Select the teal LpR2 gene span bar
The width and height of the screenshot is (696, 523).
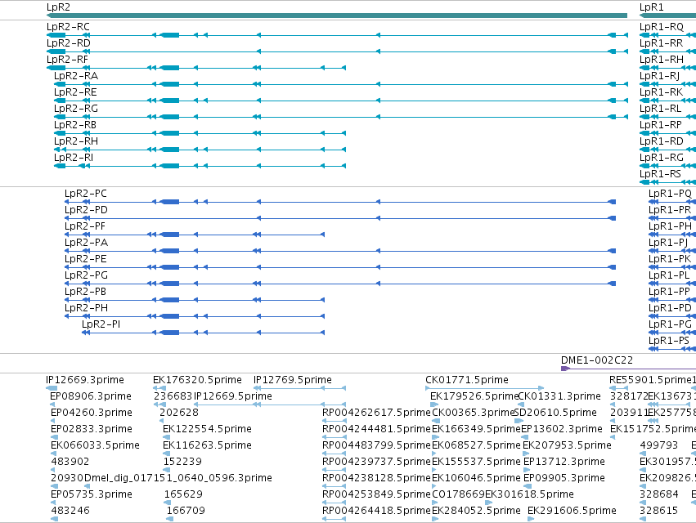click(x=337, y=16)
